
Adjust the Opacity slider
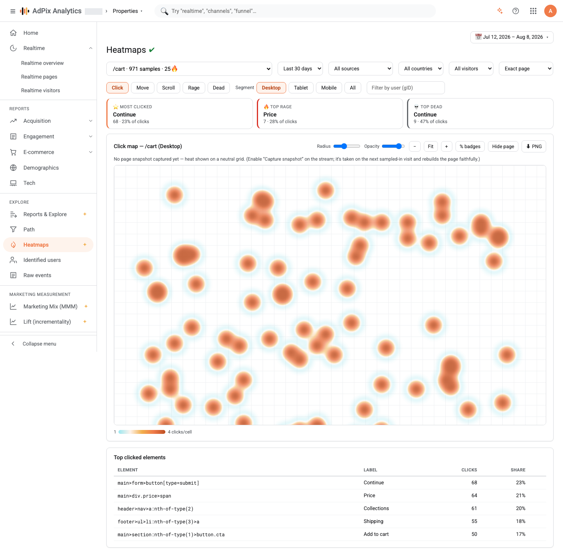[x=393, y=146]
